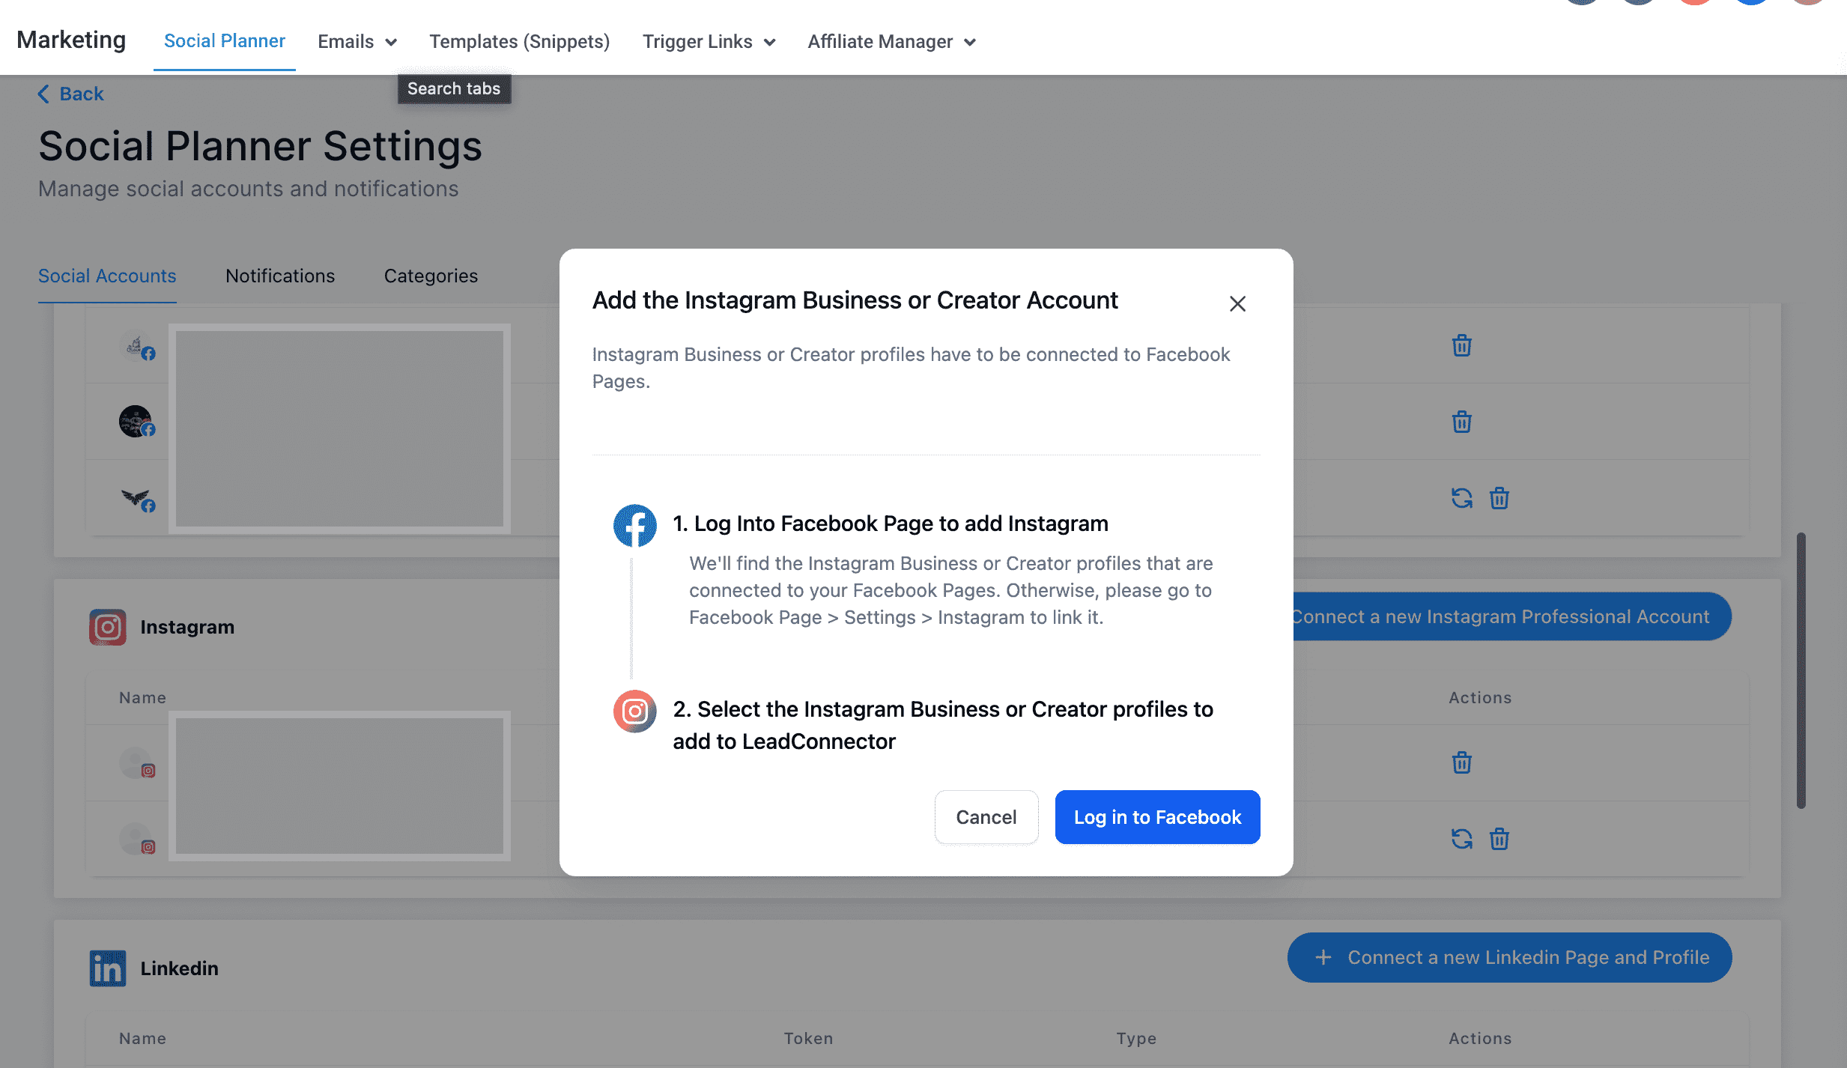Click the Trigger Links chevron arrow
Screen dimensions: 1847x1068
click(x=769, y=43)
